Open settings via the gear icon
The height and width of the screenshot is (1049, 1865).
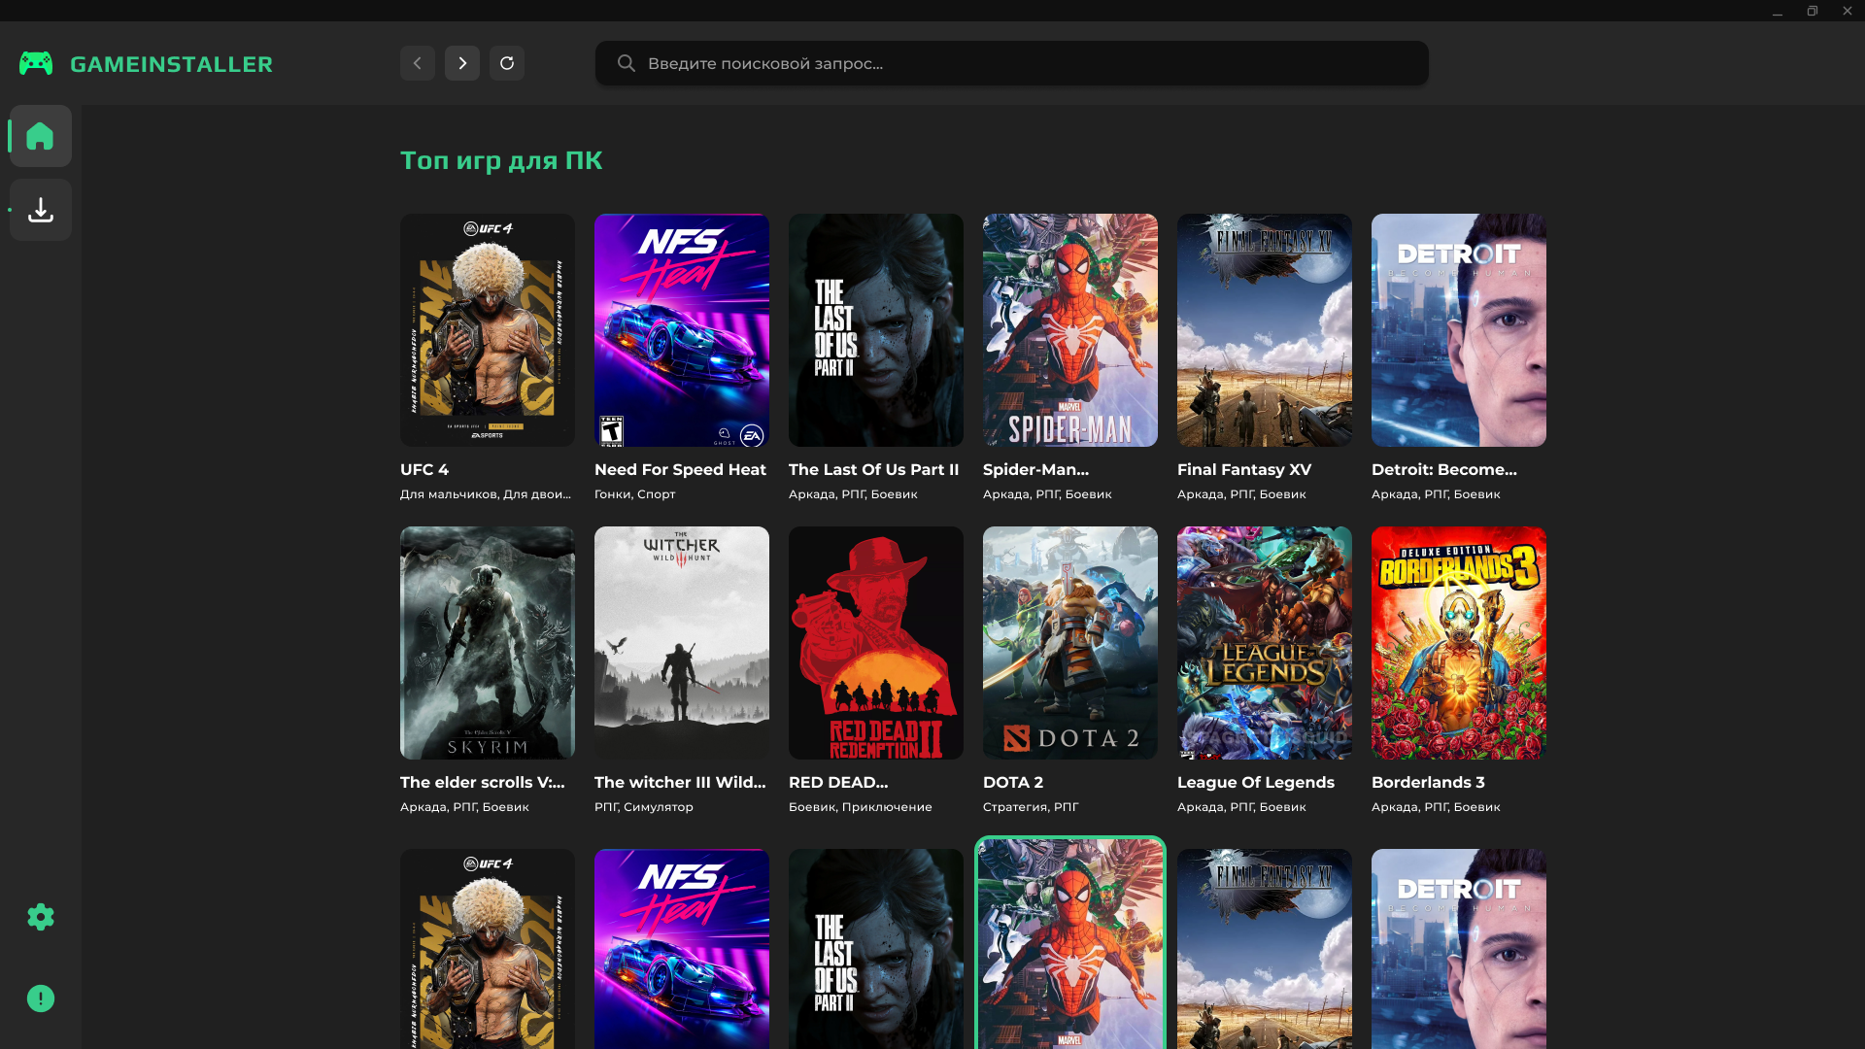click(x=41, y=917)
